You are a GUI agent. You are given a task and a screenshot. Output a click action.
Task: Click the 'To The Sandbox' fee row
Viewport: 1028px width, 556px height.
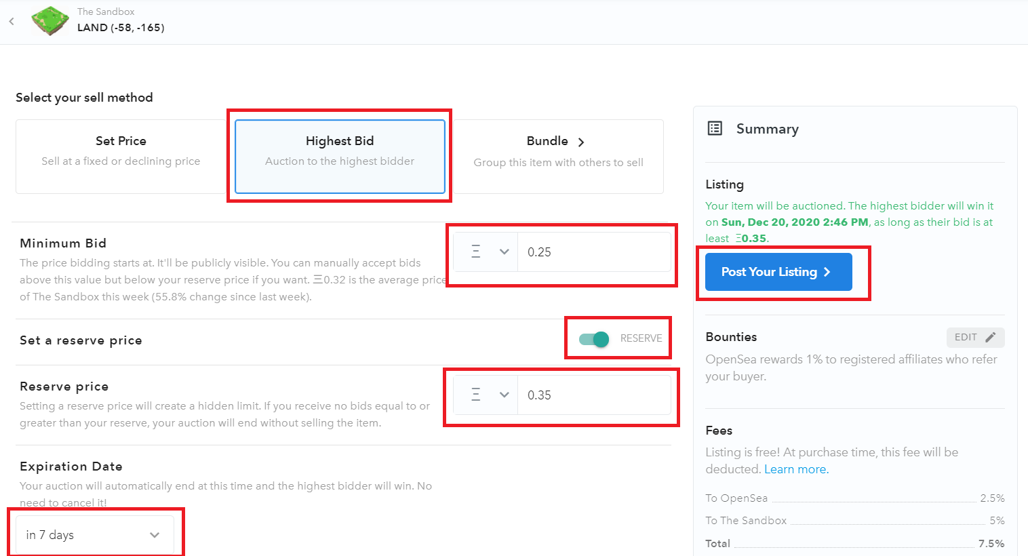[854, 521]
